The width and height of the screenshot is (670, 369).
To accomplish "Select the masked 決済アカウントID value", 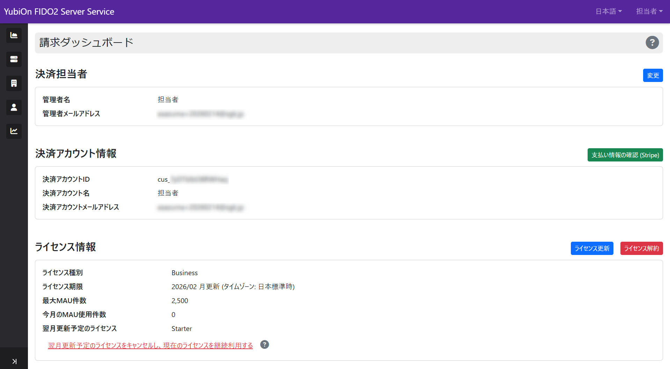I will [x=192, y=179].
